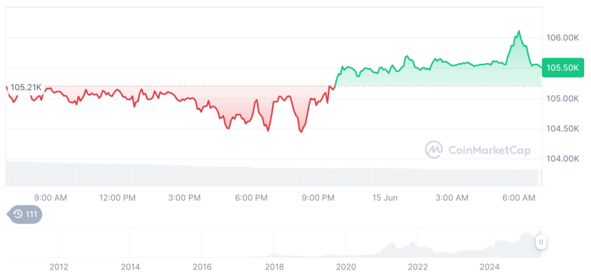Click the 15 Jun date label
The height and width of the screenshot is (275, 591).
[386, 198]
